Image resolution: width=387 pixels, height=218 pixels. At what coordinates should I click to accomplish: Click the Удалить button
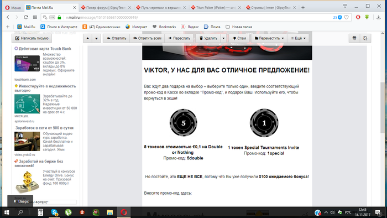pyautogui.click(x=208, y=38)
